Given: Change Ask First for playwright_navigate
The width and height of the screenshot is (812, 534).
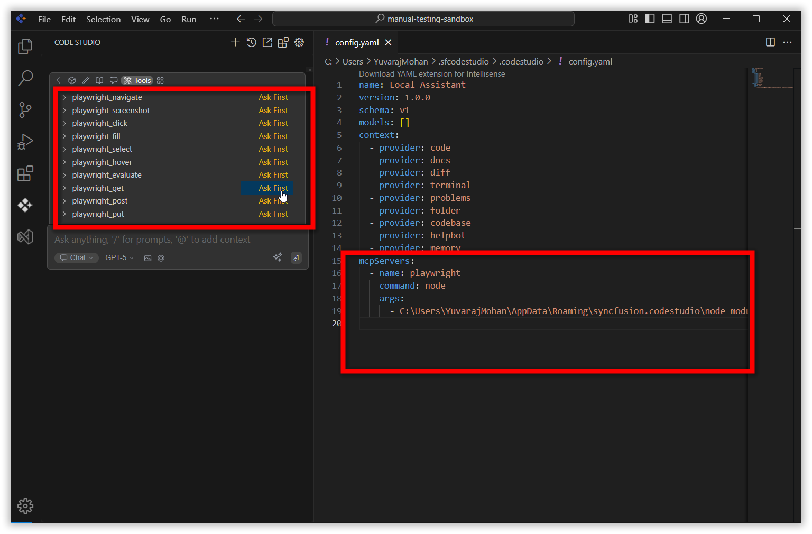Looking at the screenshot, I should [x=273, y=97].
